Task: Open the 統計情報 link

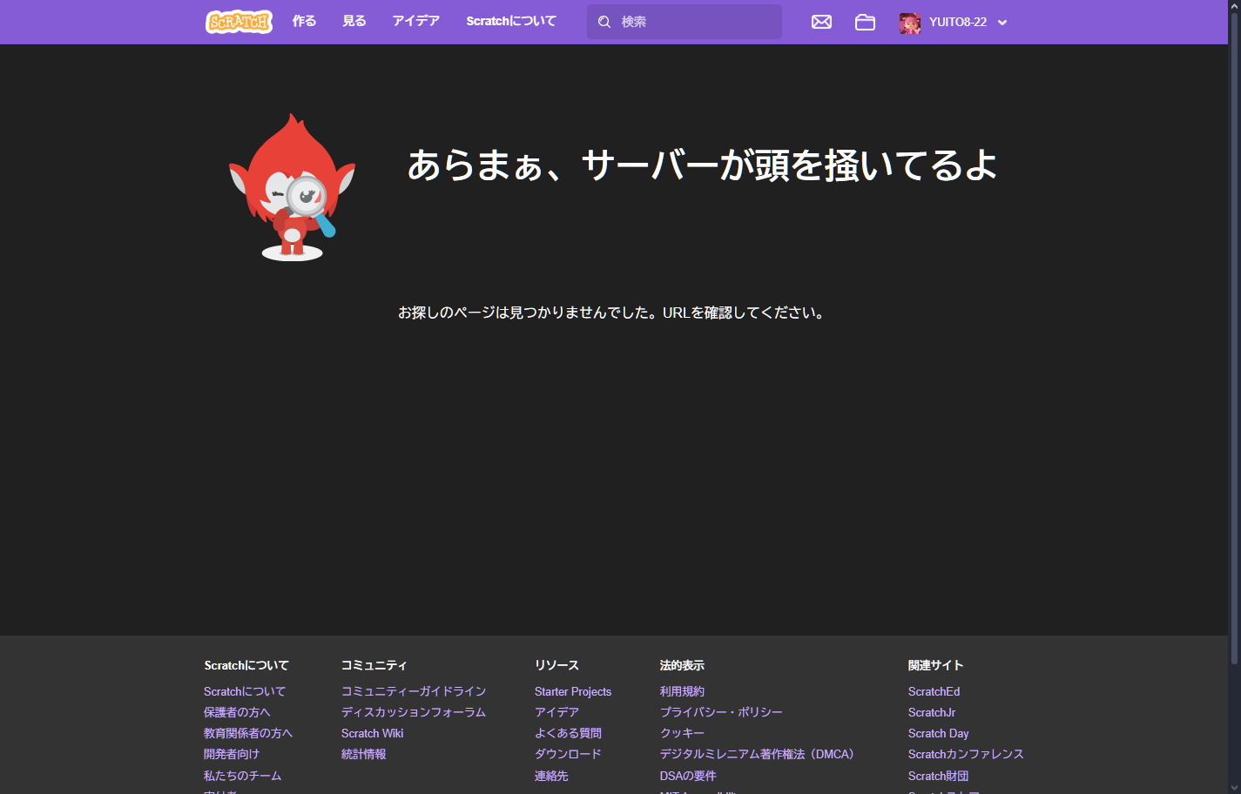Action: [x=364, y=754]
